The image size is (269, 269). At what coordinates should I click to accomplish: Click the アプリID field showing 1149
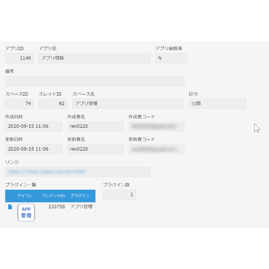pyautogui.click(x=20, y=58)
